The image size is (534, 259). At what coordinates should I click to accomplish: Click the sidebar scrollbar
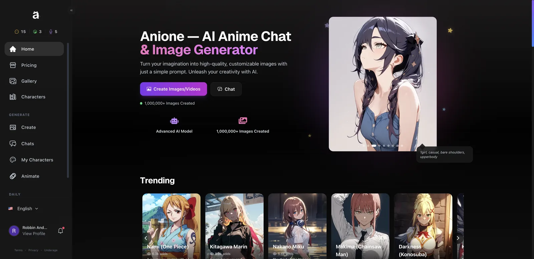click(68, 110)
